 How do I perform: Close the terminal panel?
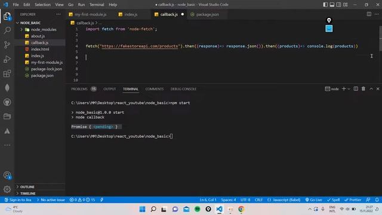coord(378,89)
